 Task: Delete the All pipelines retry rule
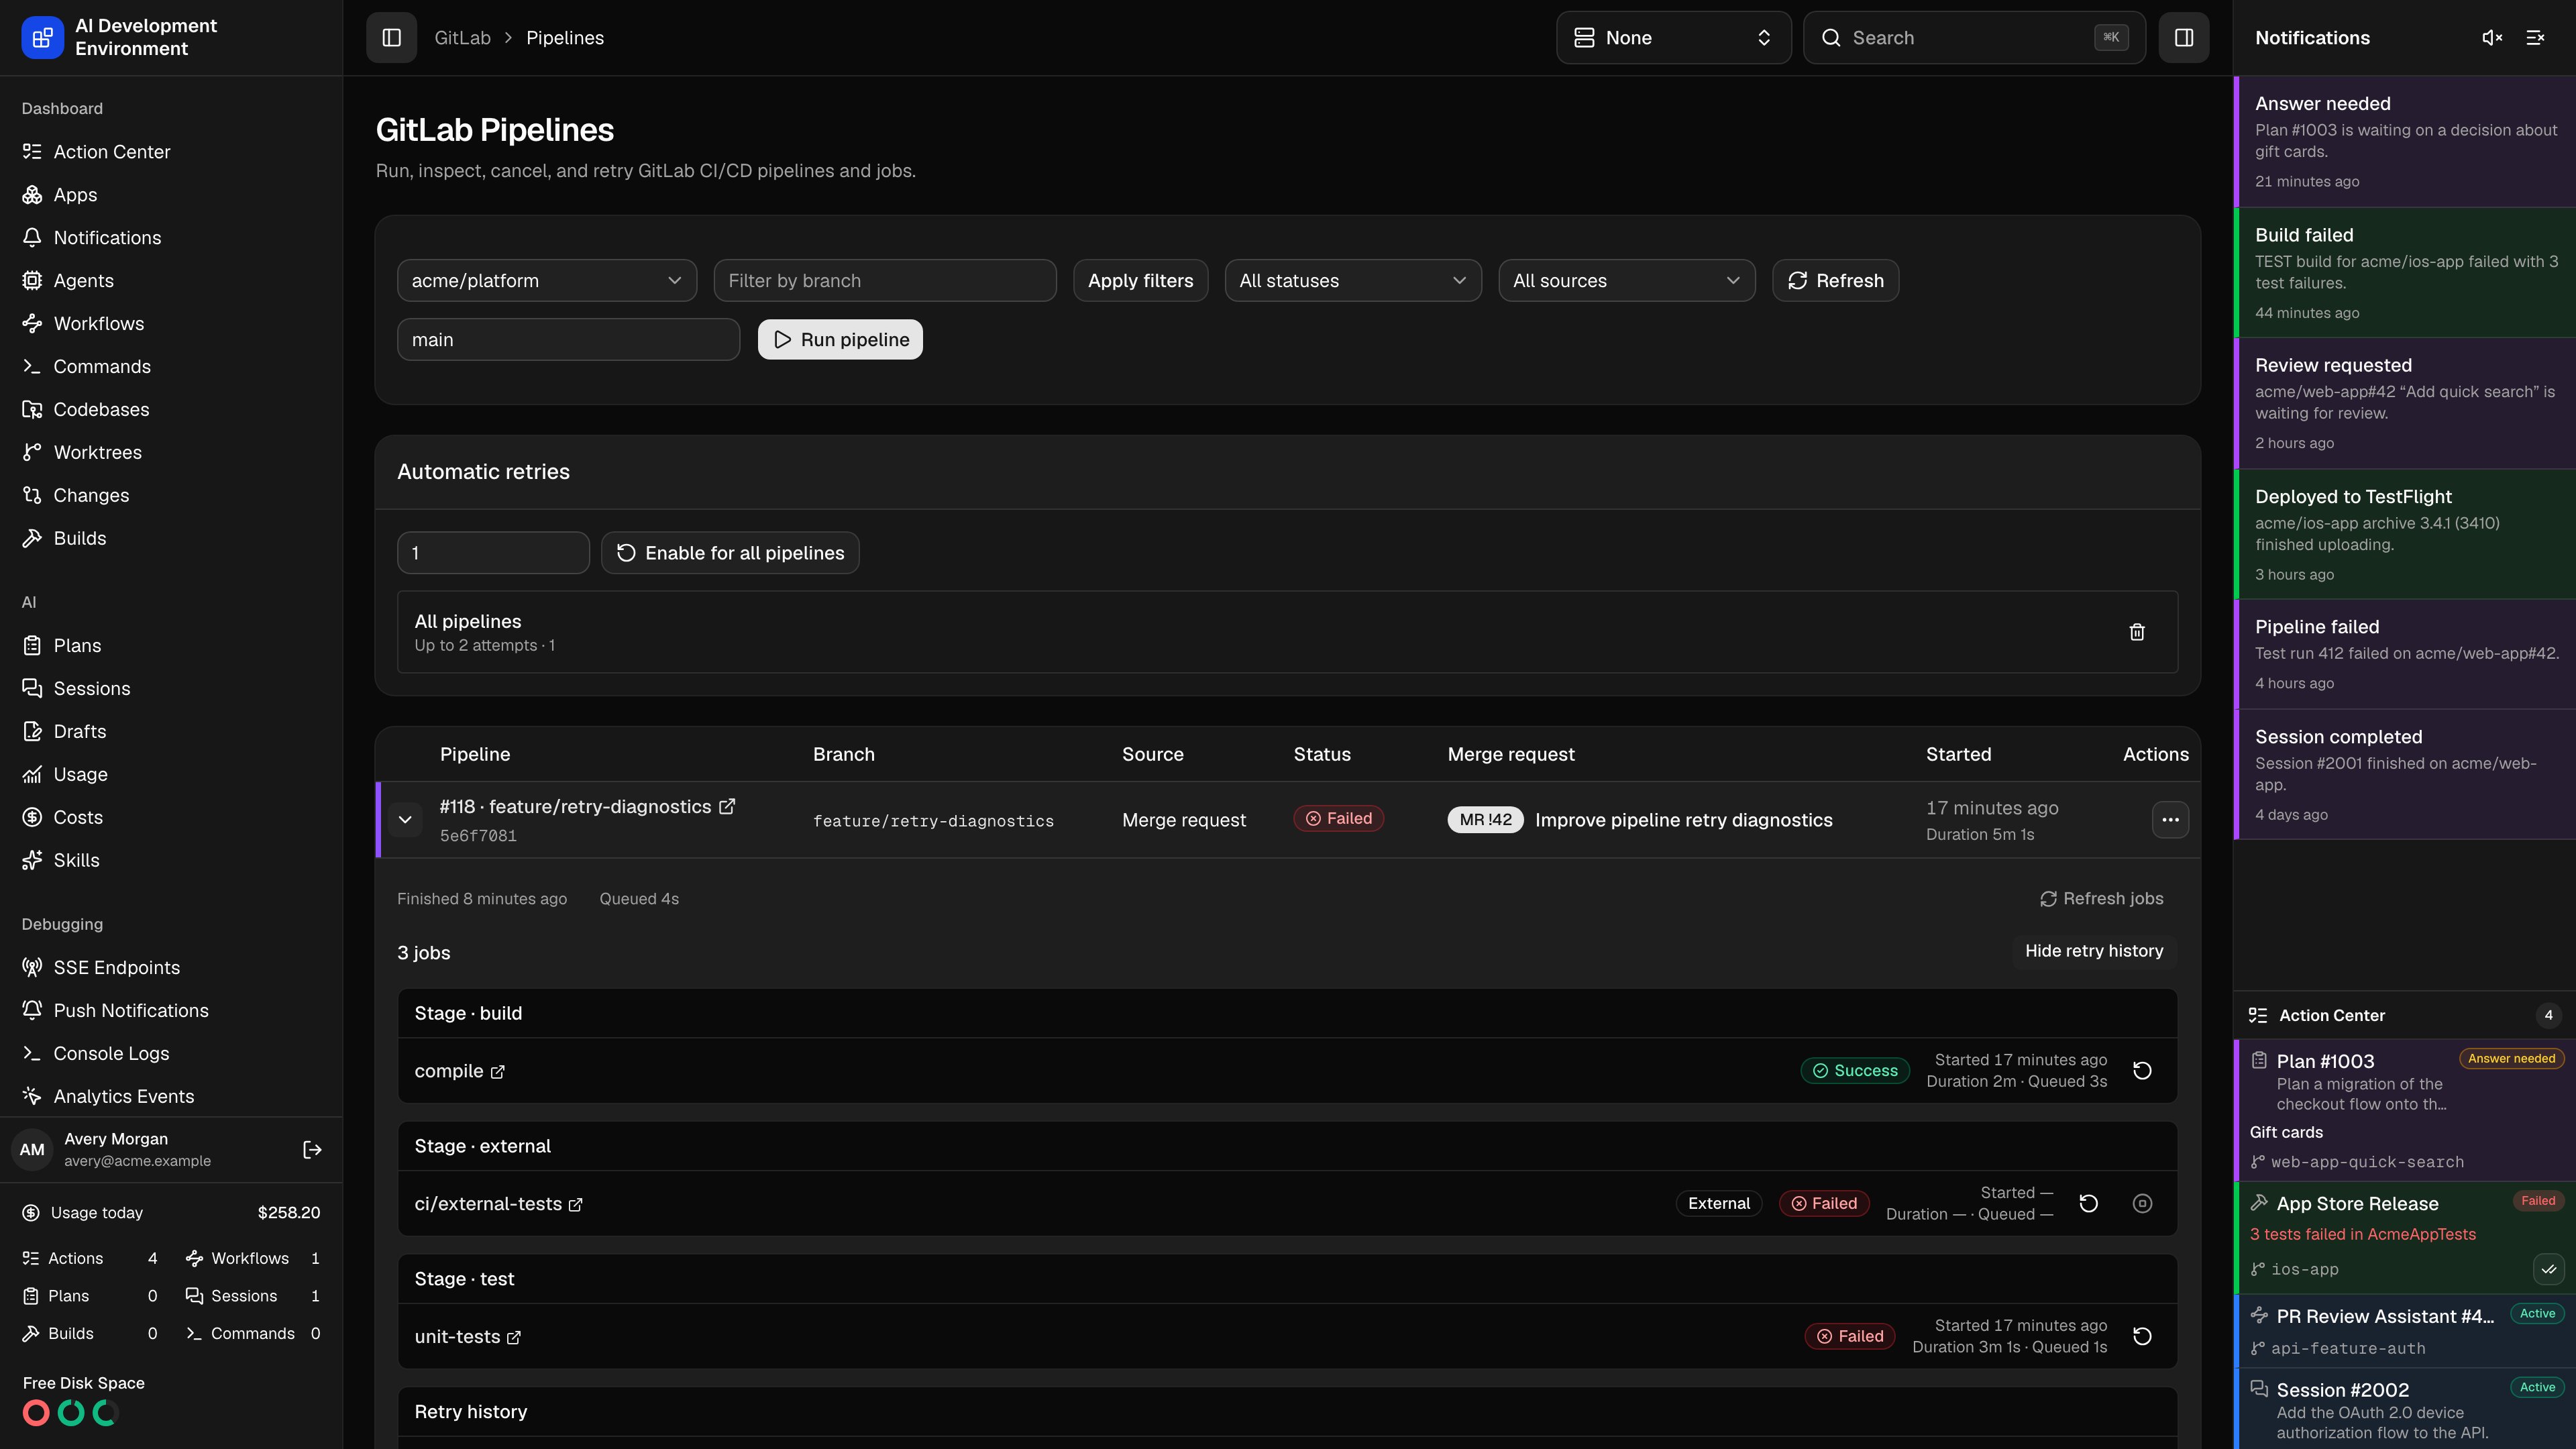[x=2137, y=632]
